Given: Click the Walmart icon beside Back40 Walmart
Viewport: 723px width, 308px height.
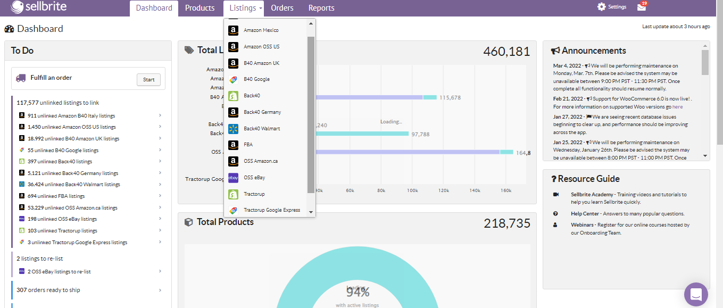Looking at the screenshot, I should 233,129.
